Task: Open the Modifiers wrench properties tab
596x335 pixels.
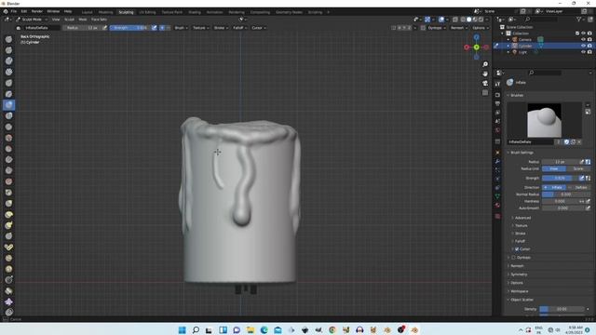Action: 497,161
